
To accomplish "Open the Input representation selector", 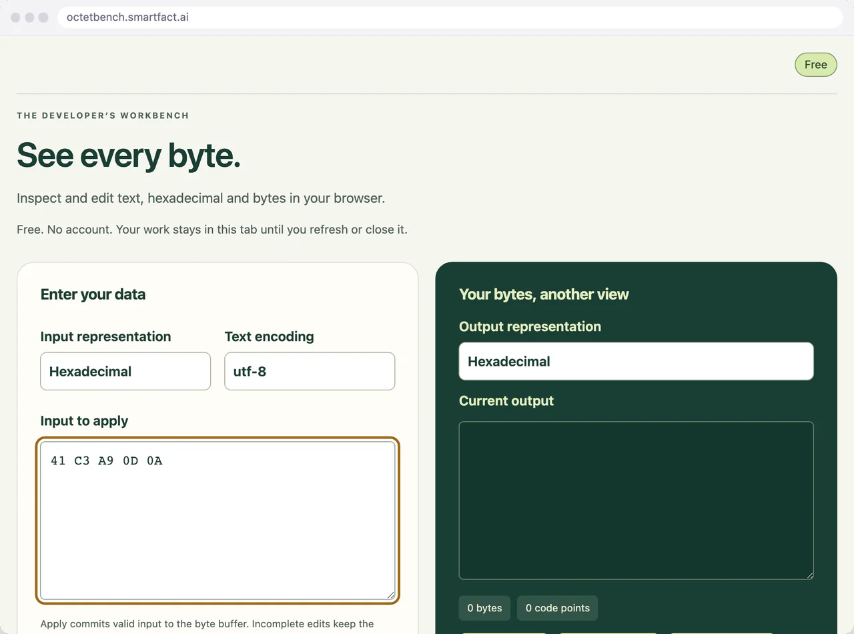I will (125, 371).
